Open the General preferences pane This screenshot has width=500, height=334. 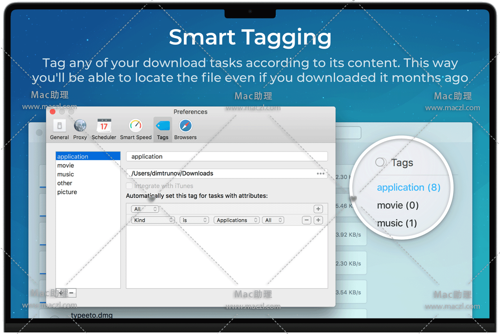click(x=59, y=129)
